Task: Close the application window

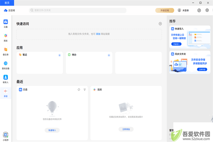Action: click(208, 3)
